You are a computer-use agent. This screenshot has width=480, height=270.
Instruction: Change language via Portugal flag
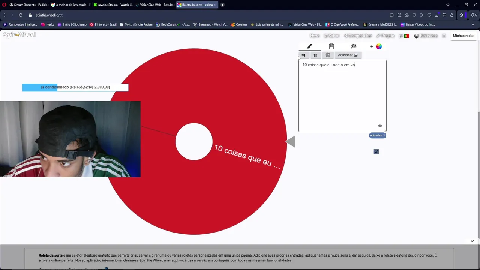click(x=406, y=36)
